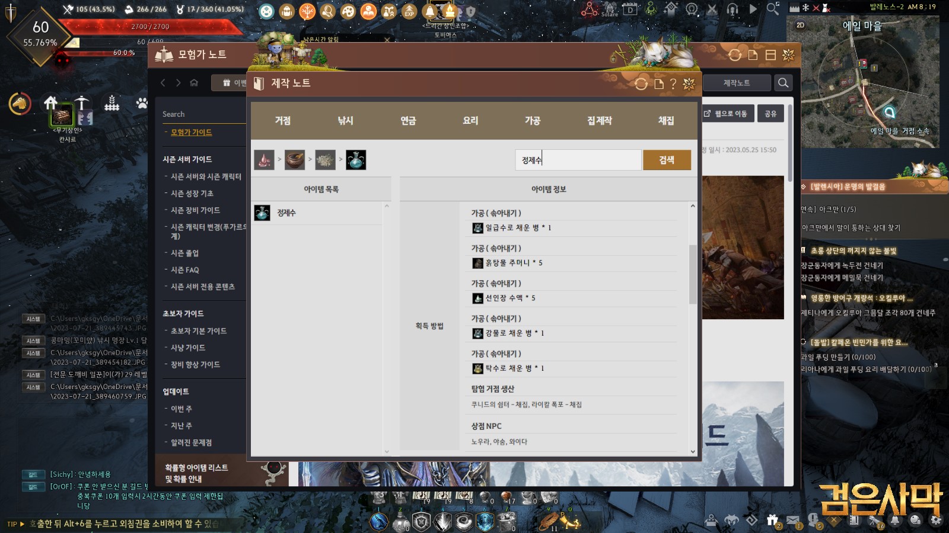Select 정제수 in the item list
This screenshot has width=949, height=533.
(317, 213)
